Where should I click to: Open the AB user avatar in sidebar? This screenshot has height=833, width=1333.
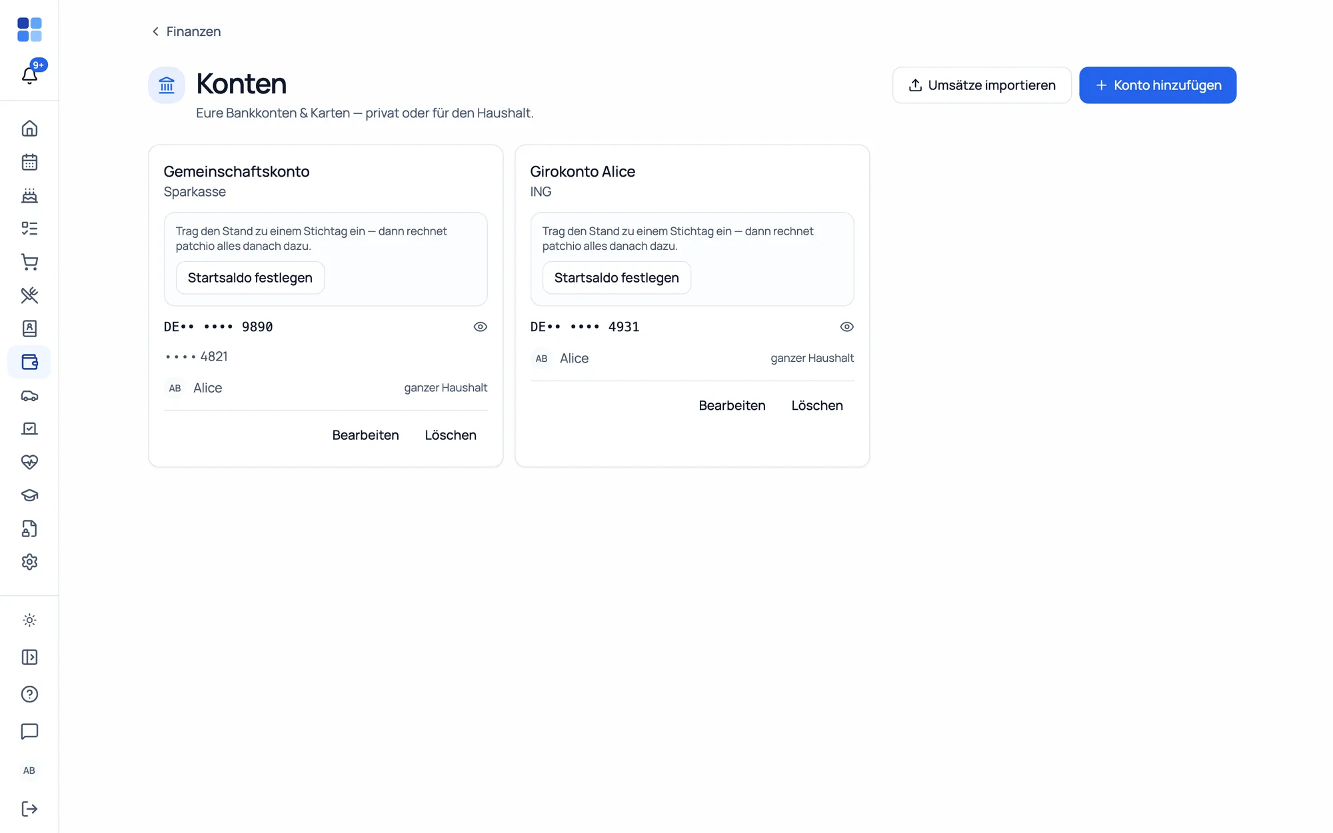click(29, 770)
